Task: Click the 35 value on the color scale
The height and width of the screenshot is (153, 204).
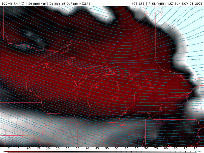Action: (78, 148)
